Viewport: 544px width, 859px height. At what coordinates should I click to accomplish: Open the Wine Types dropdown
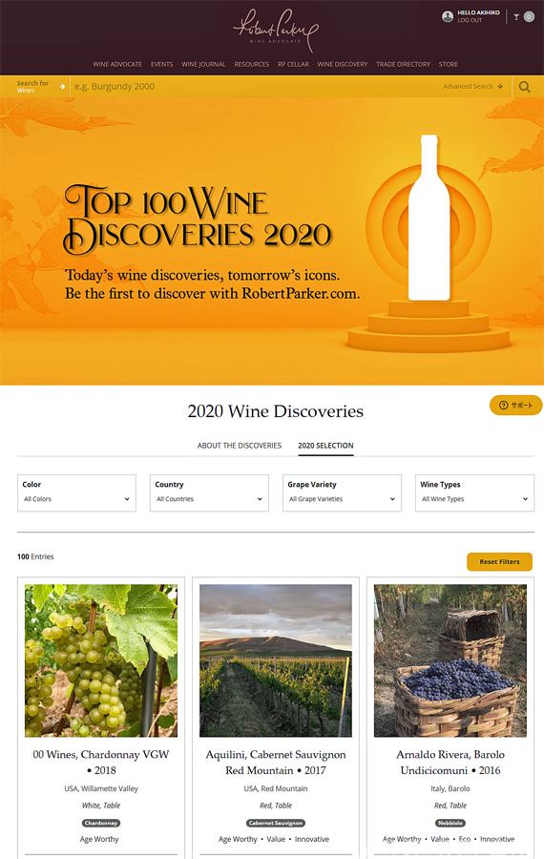474,493
